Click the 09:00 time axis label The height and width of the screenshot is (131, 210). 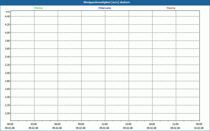[x=81, y=124]
